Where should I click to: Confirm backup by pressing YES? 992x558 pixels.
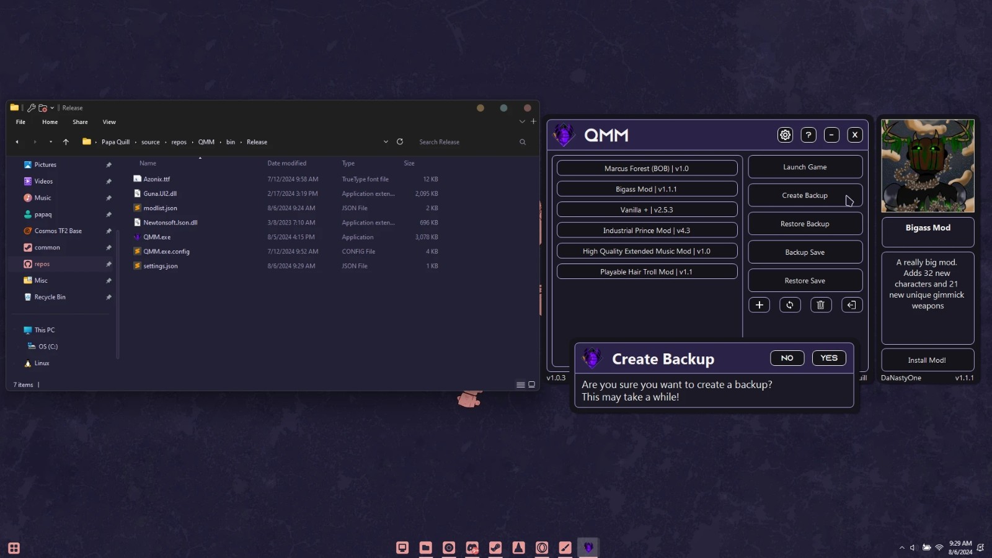coord(828,358)
